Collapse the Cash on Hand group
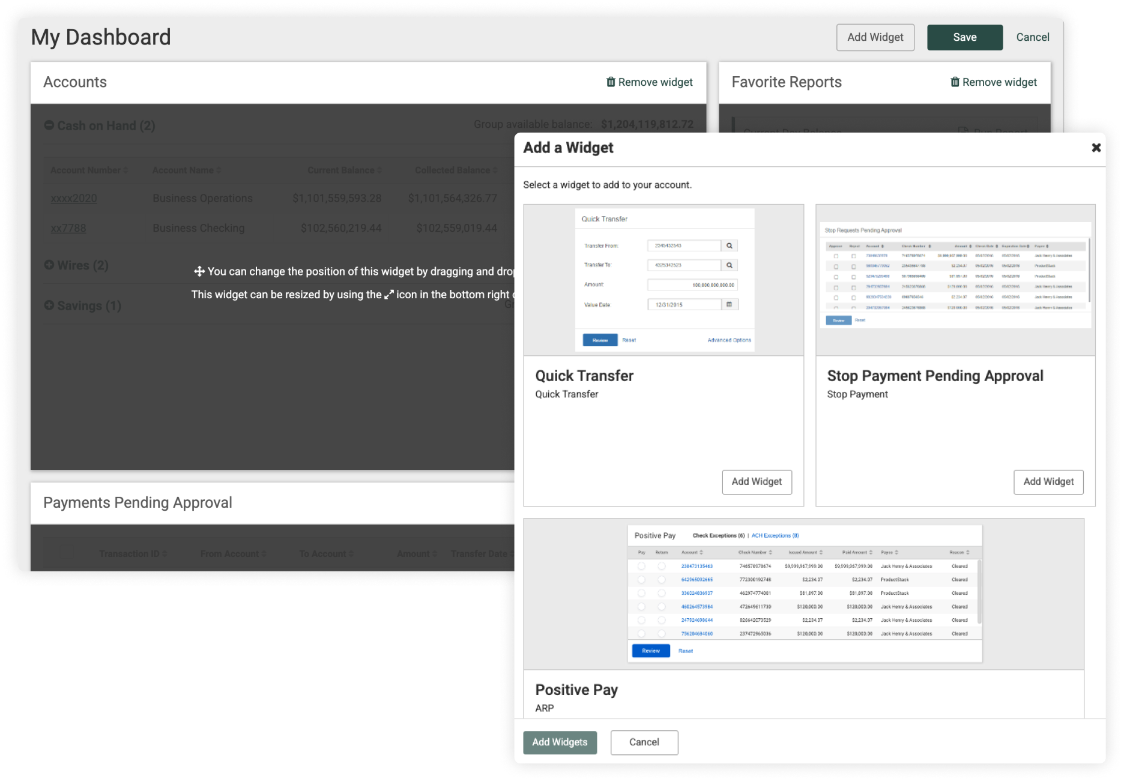The height and width of the screenshot is (782, 1124). coord(49,125)
